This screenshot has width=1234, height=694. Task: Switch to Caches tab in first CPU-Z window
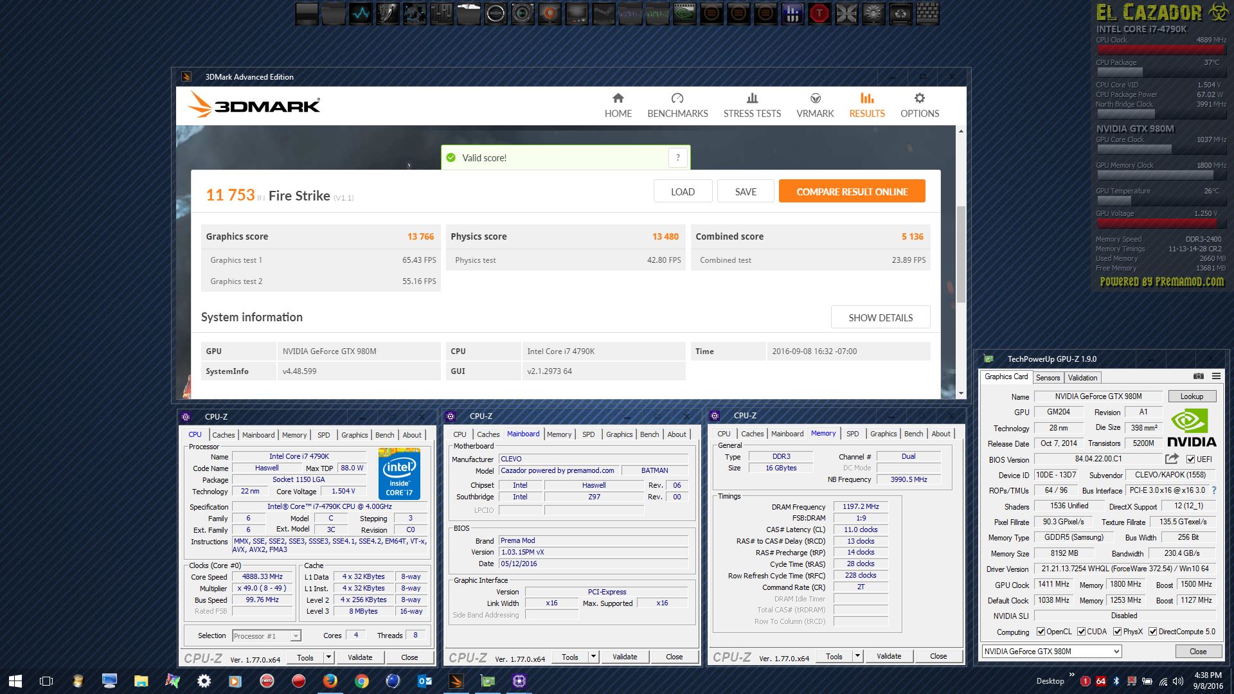coord(224,435)
